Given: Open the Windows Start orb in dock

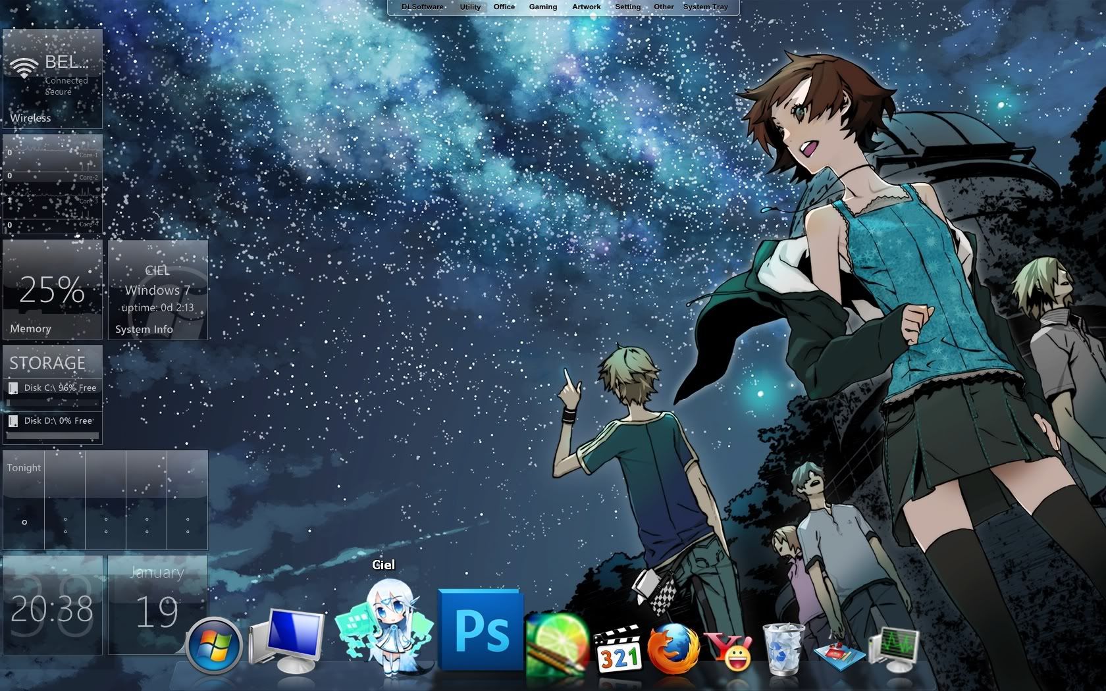Looking at the screenshot, I should point(214,646).
